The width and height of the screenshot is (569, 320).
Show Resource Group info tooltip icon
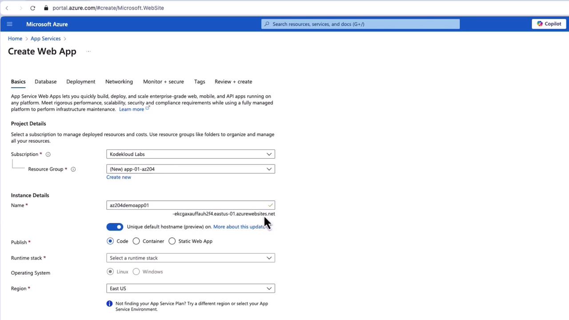coord(73,169)
